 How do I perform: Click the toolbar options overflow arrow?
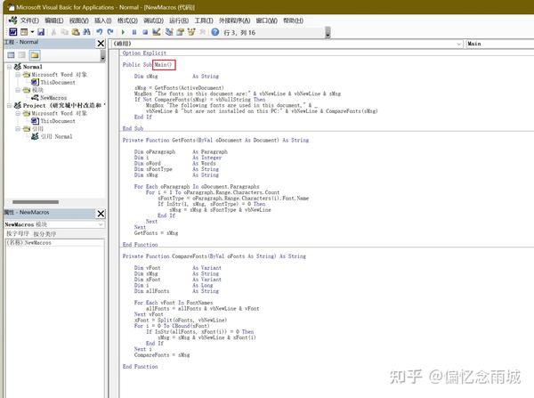328,33
